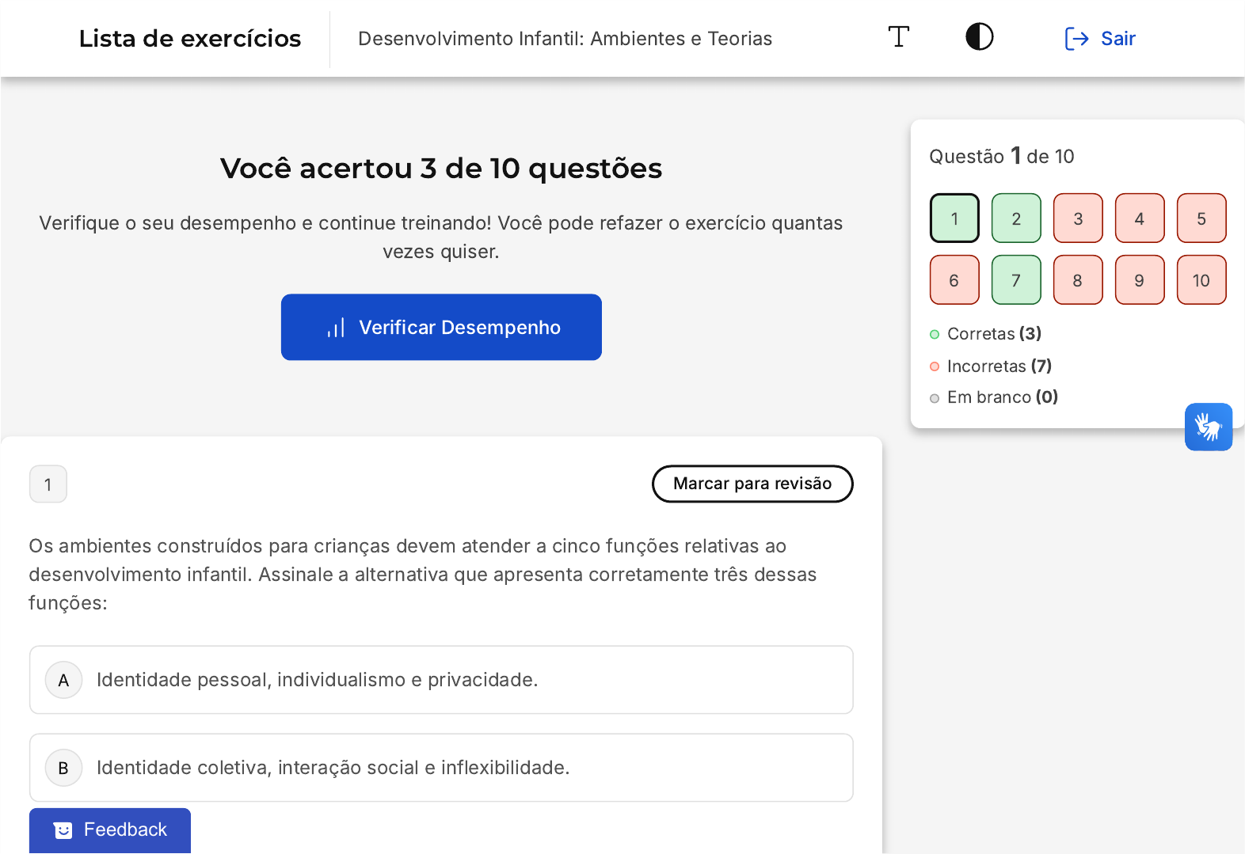Toggle the high contrast icon
The height and width of the screenshot is (854, 1245).
979,37
